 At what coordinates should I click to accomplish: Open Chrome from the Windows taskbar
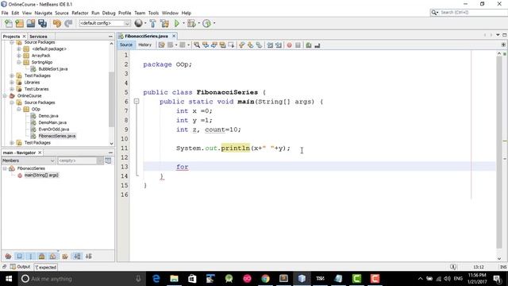click(265, 279)
